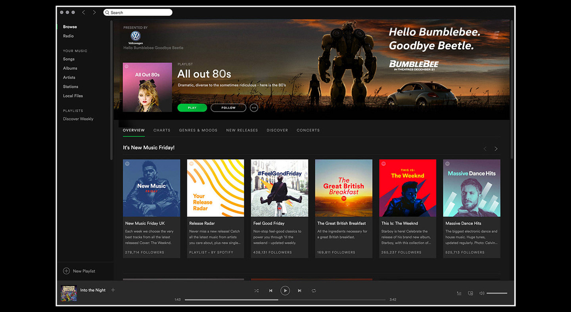
Task: Go forward with the navigation forward arrow
Action: click(x=94, y=12)
